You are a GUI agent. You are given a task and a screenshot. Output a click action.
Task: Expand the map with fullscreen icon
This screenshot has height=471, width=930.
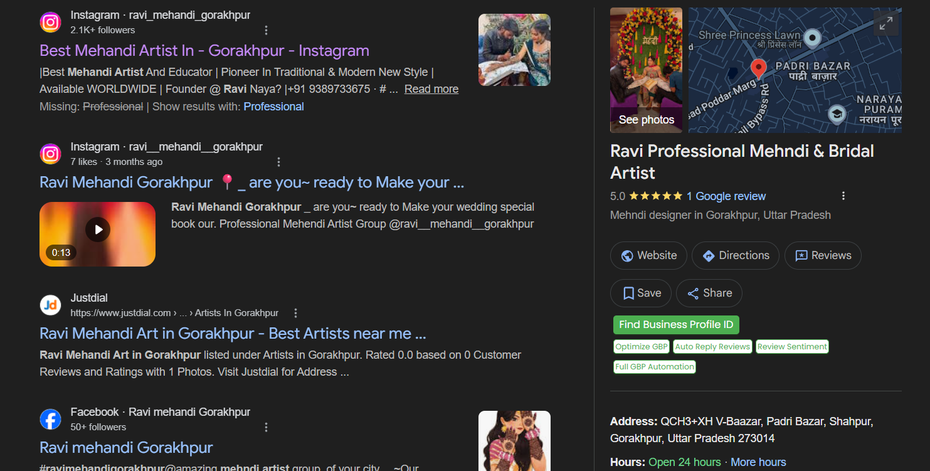(x=885, y=24)
